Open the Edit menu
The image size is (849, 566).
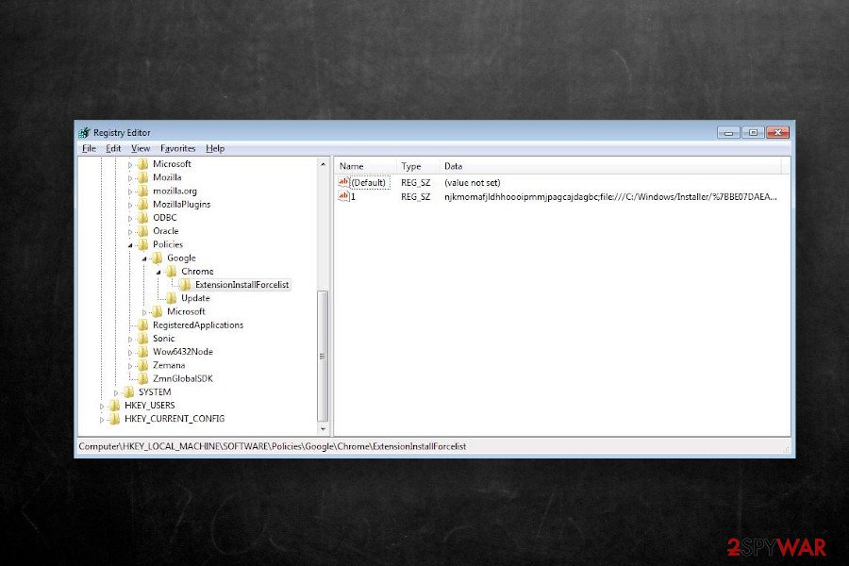[x=113, y=148]
